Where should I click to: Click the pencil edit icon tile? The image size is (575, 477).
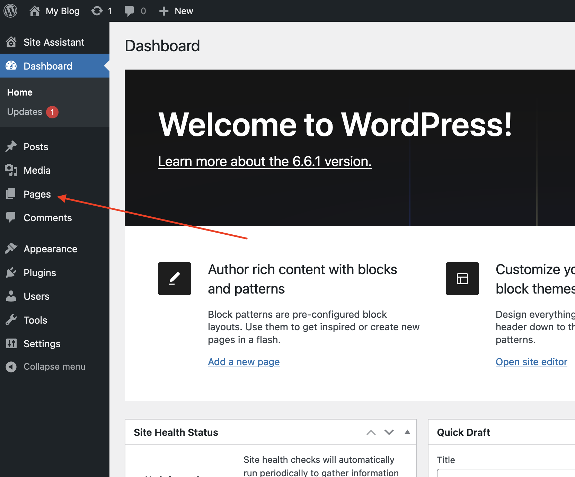click(x=175, y=279)
